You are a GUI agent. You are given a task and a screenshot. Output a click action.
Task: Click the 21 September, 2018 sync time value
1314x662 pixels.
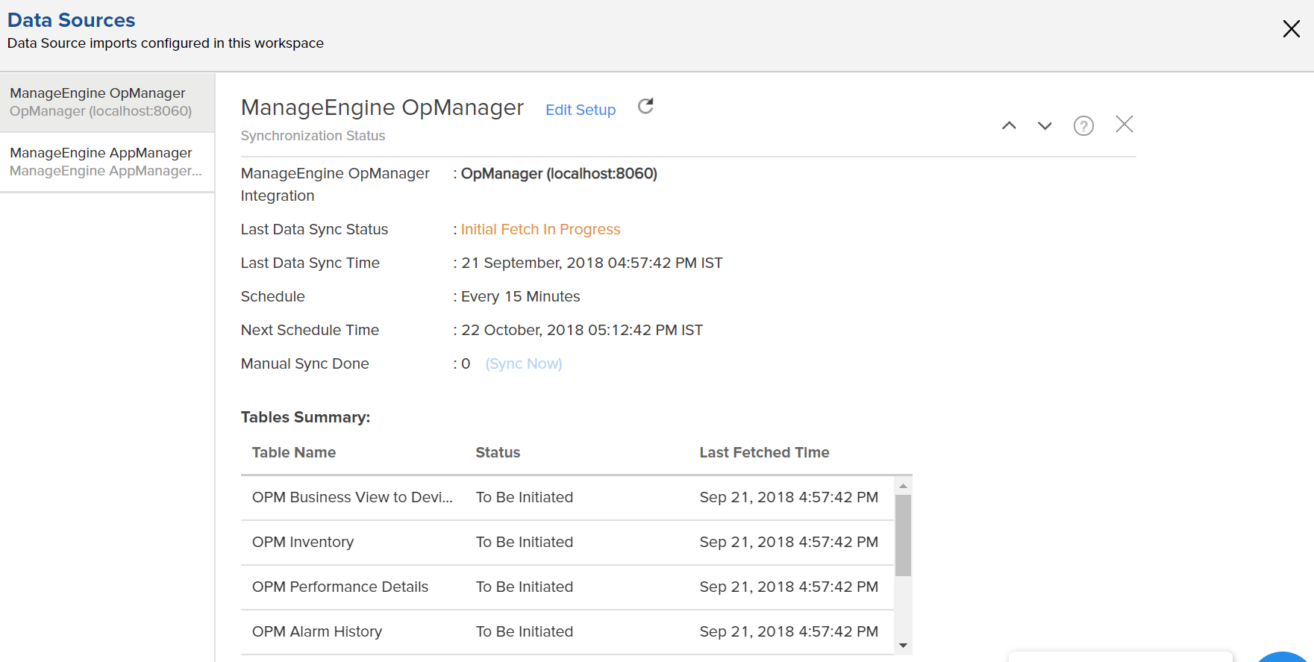pyautogui.click(x=592, y=263)
